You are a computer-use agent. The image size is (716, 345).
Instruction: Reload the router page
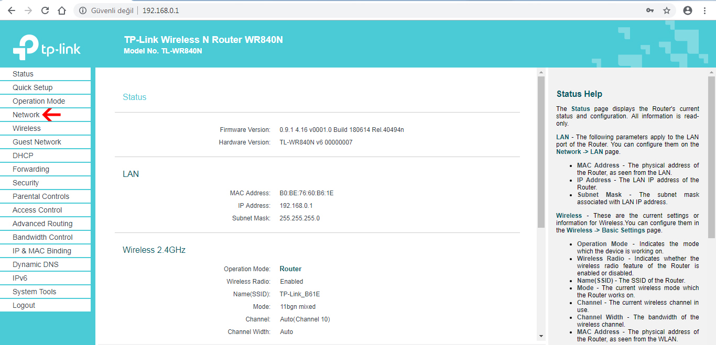pos(45,10)
